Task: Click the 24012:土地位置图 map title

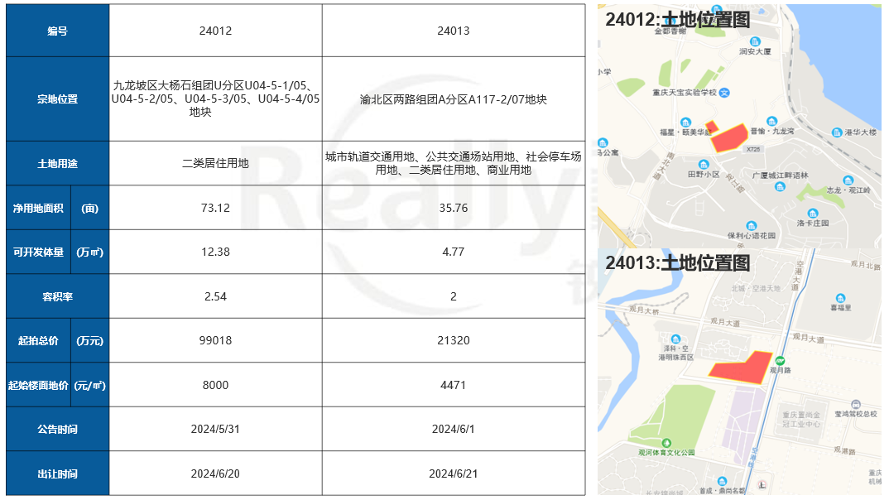Action: point(678,20)
